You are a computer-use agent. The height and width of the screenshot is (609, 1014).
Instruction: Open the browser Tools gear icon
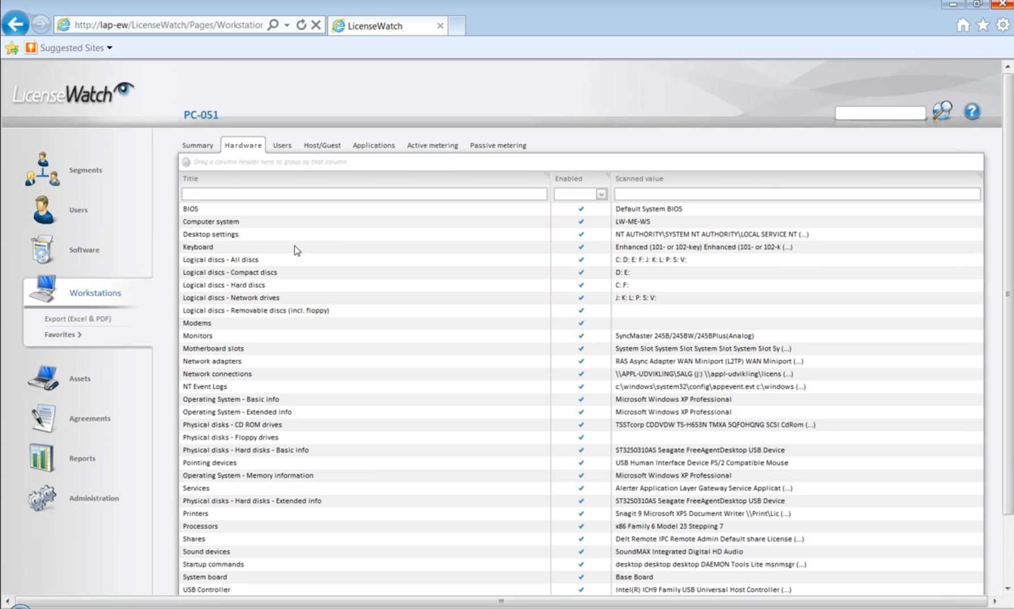pos(1003,25)
